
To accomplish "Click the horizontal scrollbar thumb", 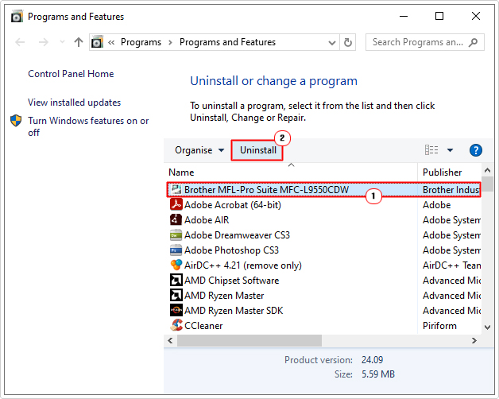I will 249,341.
